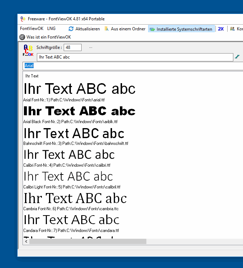
Task: Click the path line of Cambria Font-Nr.:6
Action: [71, 209]
